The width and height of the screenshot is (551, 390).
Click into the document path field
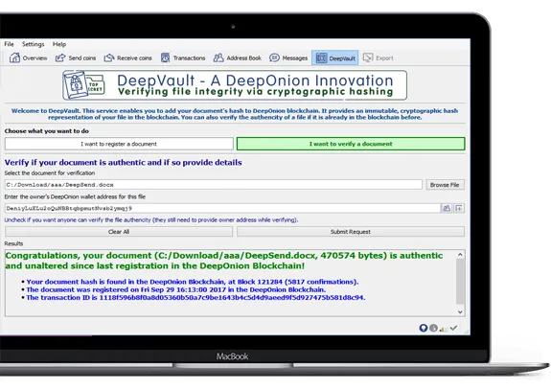[x=214, y=185]
